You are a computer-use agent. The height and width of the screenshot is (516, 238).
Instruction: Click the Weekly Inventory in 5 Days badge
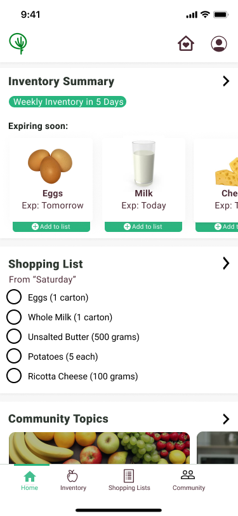(67, 102)
